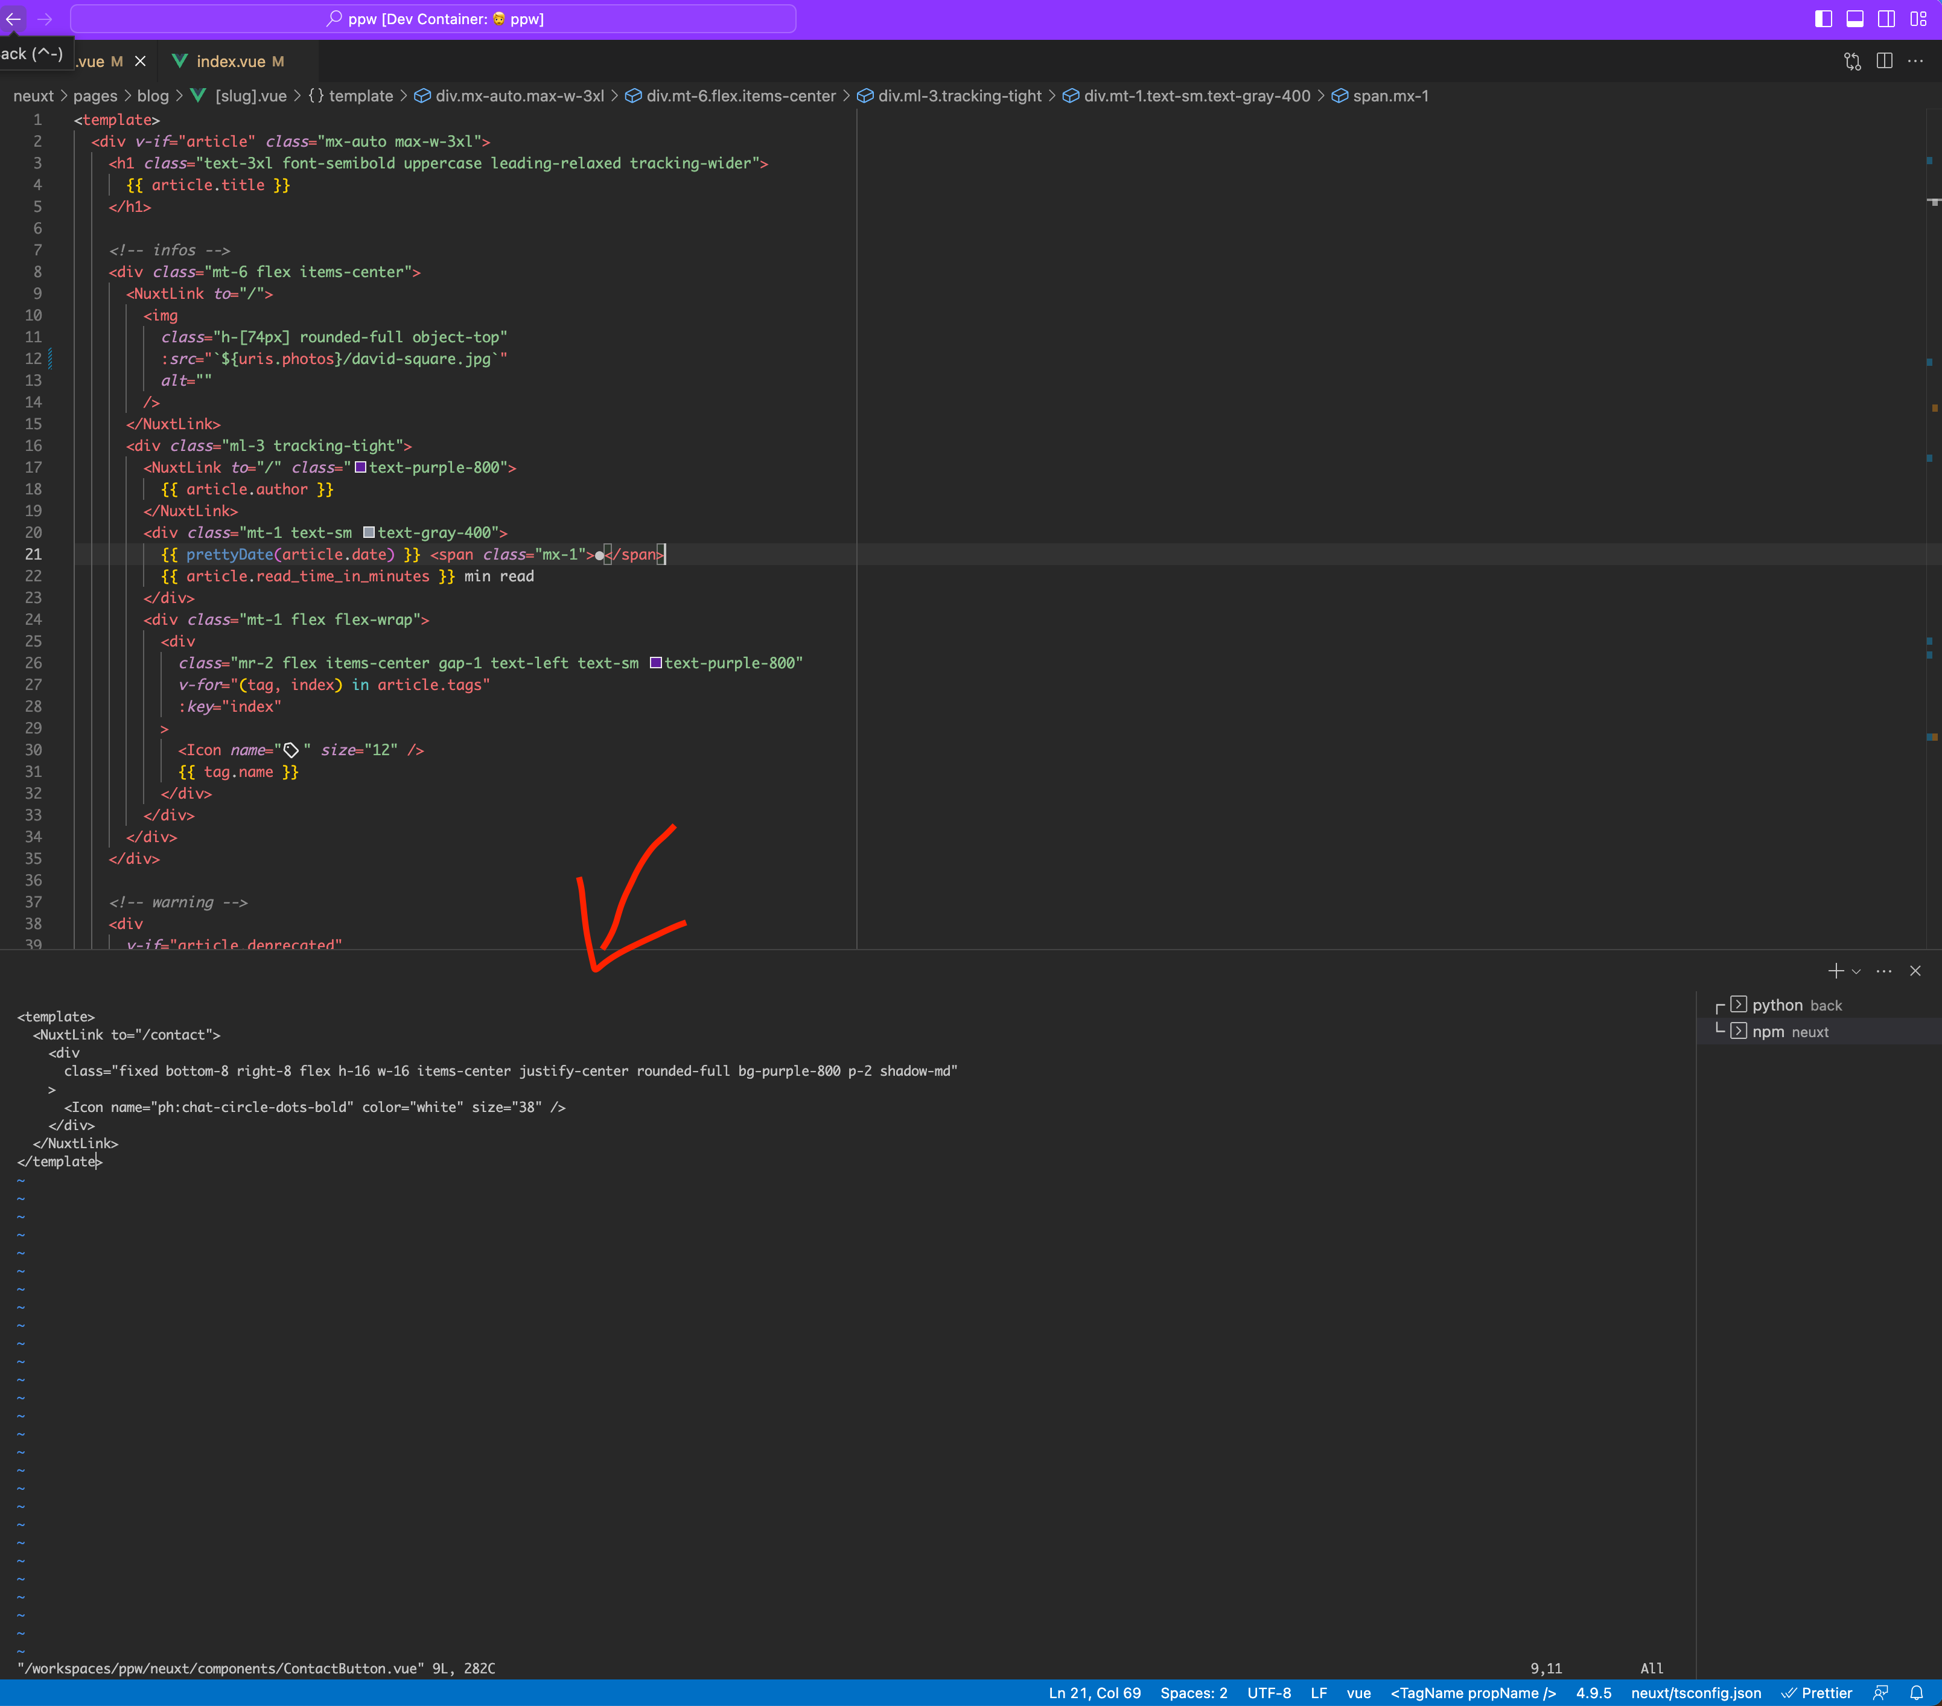Select the npm neuxt terminal session
1942x1706 pixels.
(x=1792, y=1032)
